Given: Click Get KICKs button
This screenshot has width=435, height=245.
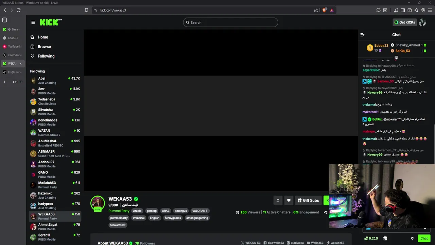Looking at the screenshot, I should pyautogui.click(x=404, y=22).
